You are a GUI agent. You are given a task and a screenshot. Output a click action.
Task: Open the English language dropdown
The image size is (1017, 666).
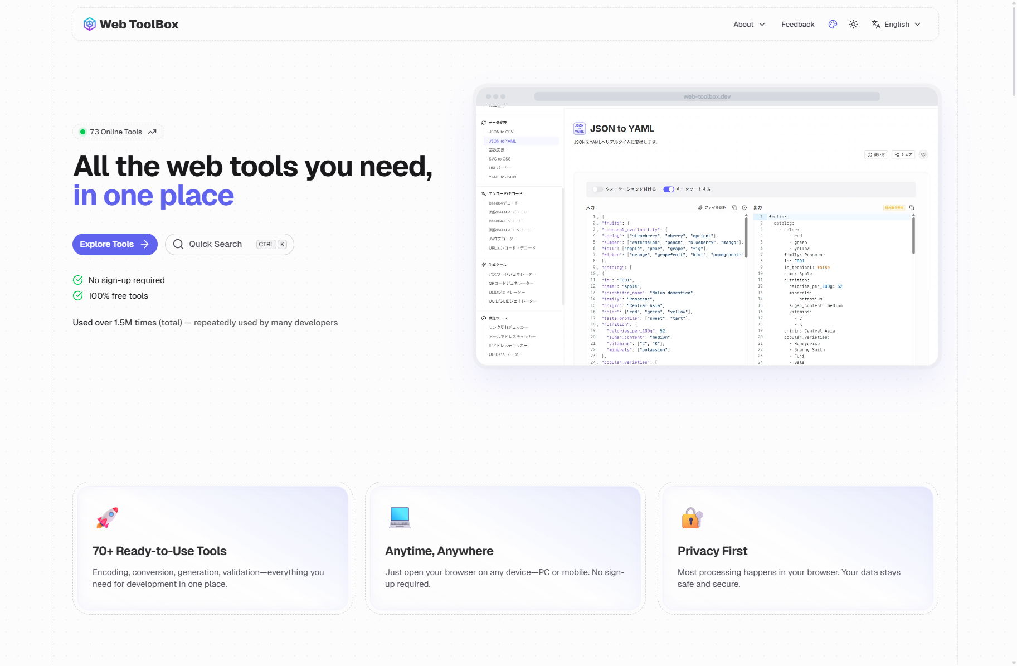tap(896, 24)
